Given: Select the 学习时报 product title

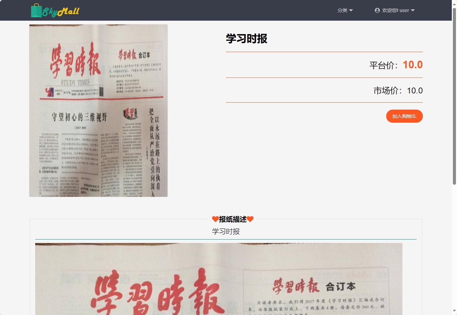Looking at the screenshot, I should tap(246, 39).
